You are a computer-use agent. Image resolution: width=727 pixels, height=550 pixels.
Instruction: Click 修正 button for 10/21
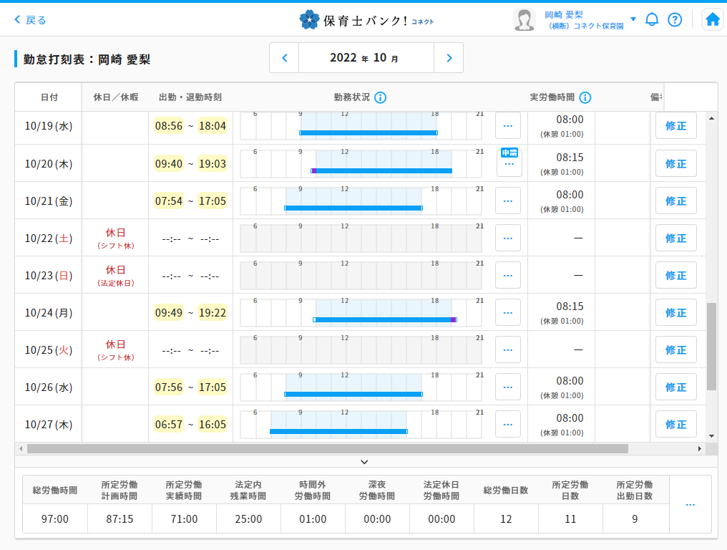[675, 201]
